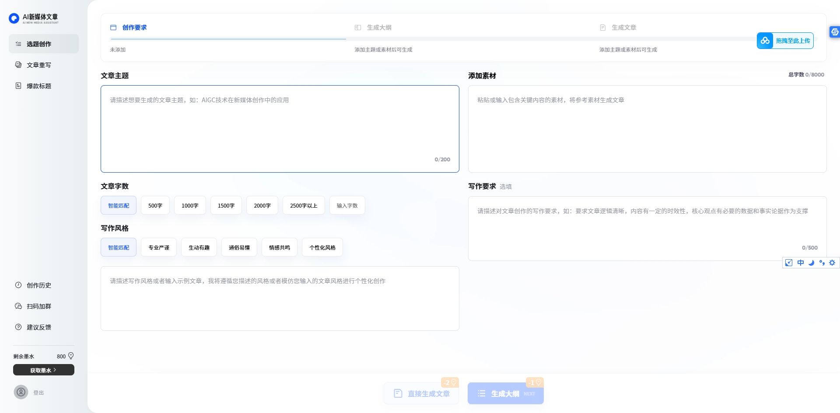Viewport: 840px width, 413px height.
Task: Open 输入字数 to enter a custom word count
Action: (x=347, y=205)
